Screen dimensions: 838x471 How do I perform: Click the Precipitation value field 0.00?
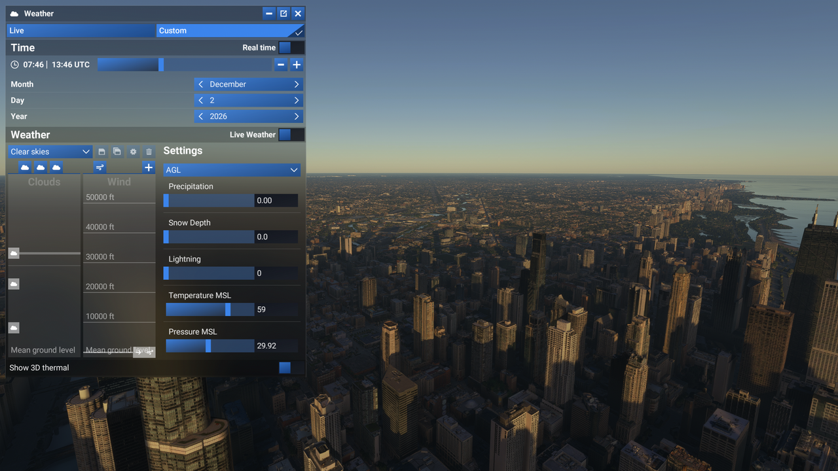click(x=276, y=201)
